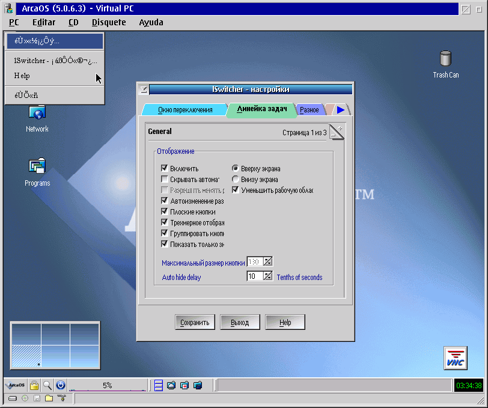
Task: Open the Ayuda menu
Action: [x=151, y=22]
